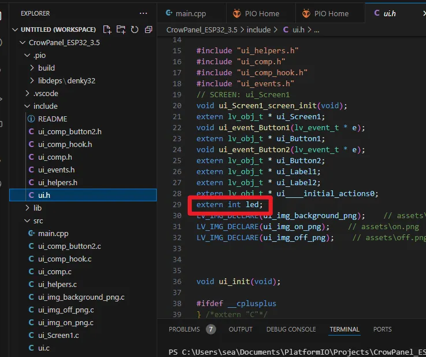Switch to first PIO Home tab

[261, 13]
